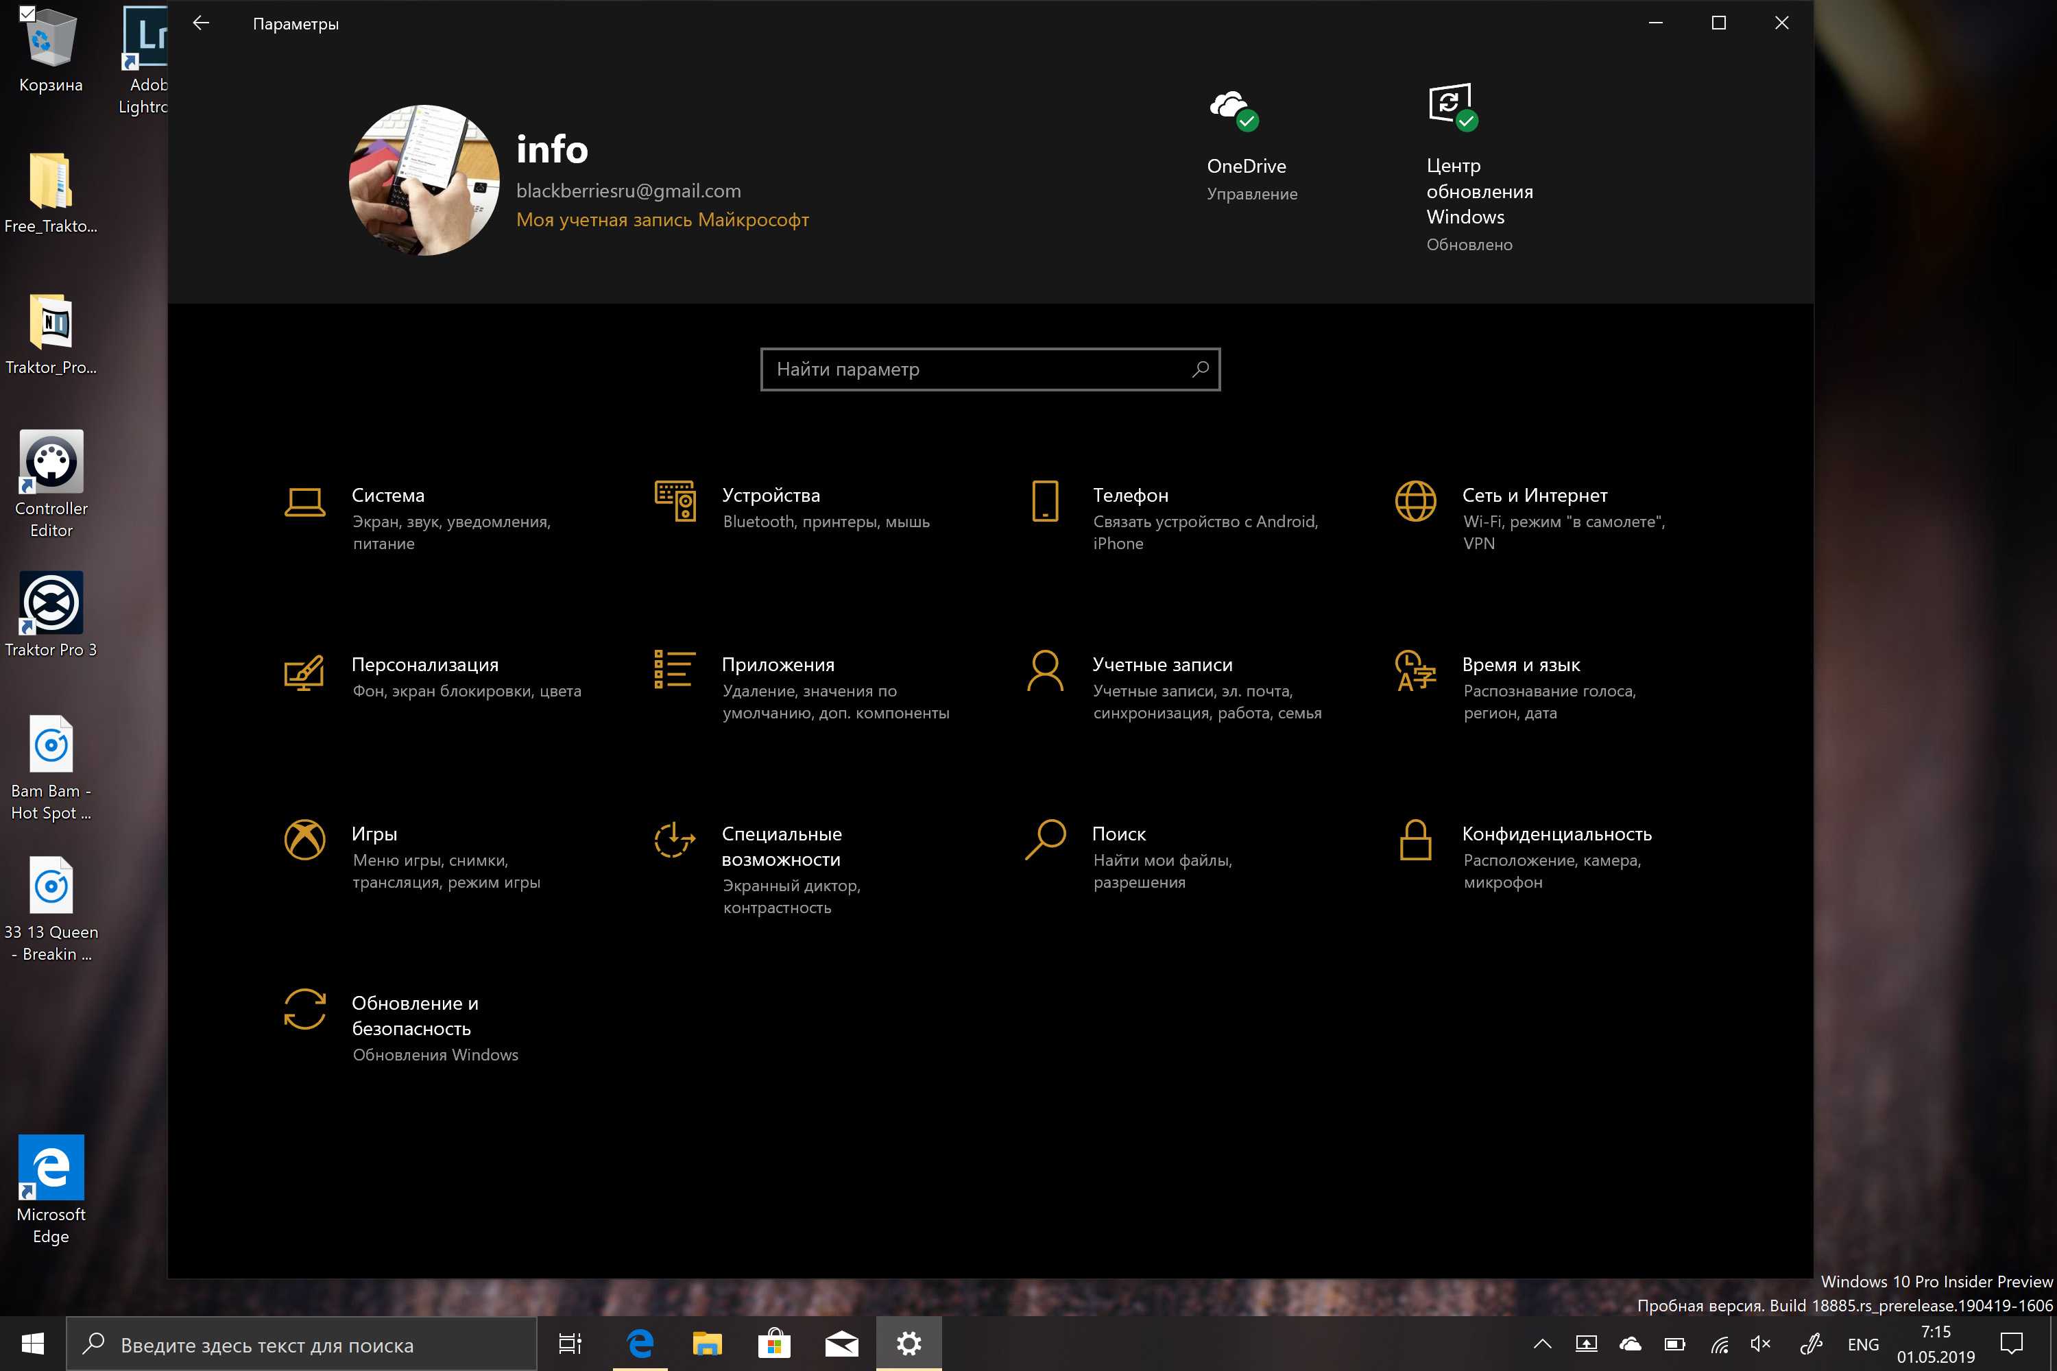Screen dimensions: 2057x1371
Task: Open the Windows Ink Workspace pen icon
Action: pyautogui.click(x=1812, y=1344)
